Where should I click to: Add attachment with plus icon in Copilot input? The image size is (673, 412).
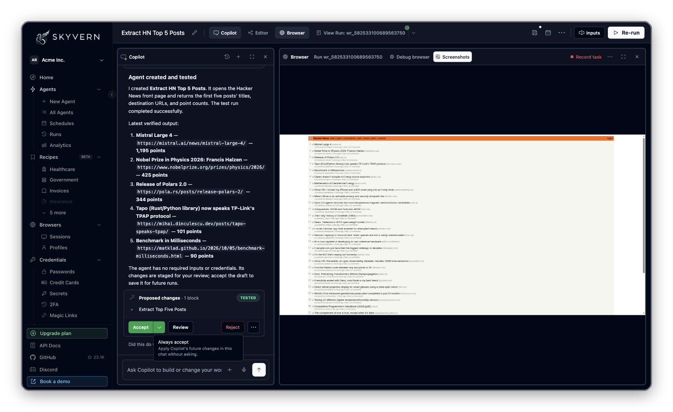click(x=229, y=370)
